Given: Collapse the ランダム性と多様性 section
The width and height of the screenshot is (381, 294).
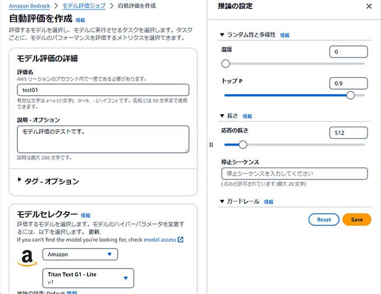Looking at the screenshot, I should [222, 35].
